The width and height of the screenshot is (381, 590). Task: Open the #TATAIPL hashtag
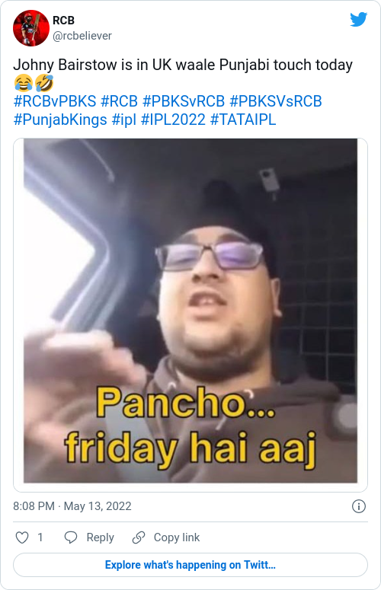point(243,120)
